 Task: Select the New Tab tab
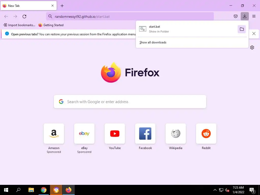(28, 6)
